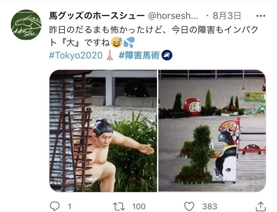Click the 8月3日 tweet date
277x212 pixels.
coord(227,16)
